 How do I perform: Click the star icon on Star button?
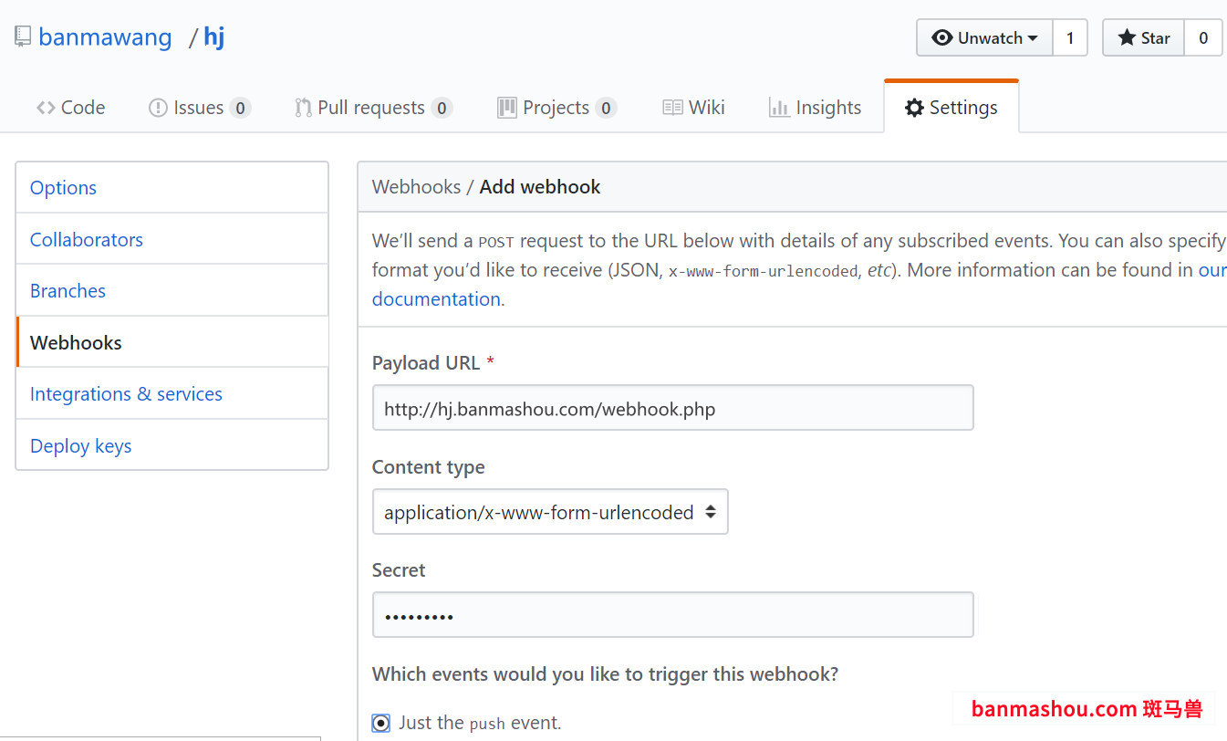(1127, 38)
